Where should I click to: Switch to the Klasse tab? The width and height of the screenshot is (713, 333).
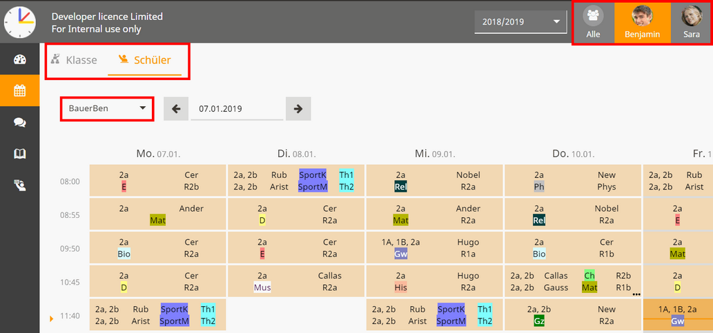(75, 60)
